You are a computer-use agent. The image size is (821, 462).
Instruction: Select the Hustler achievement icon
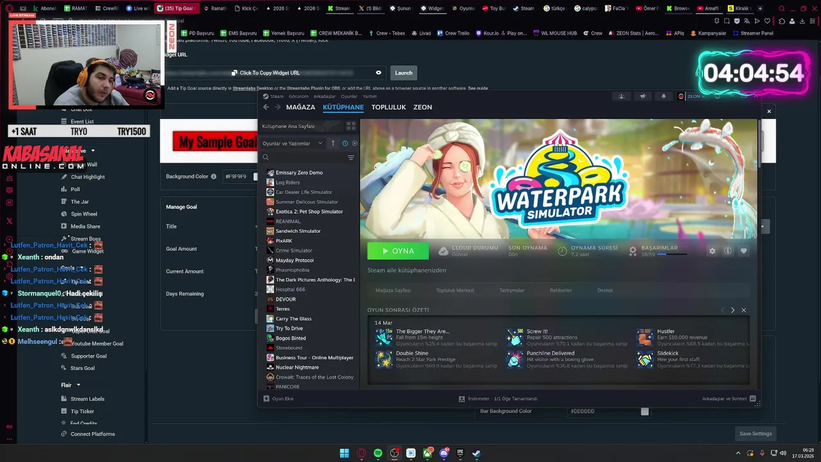pyautogui.click(x=645, y=337)
